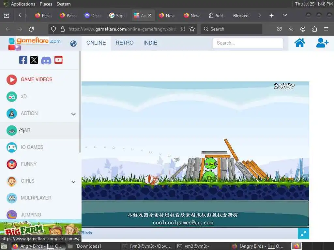
Task: Go to Gameflare home via house icon
Action: click(299, 43)
